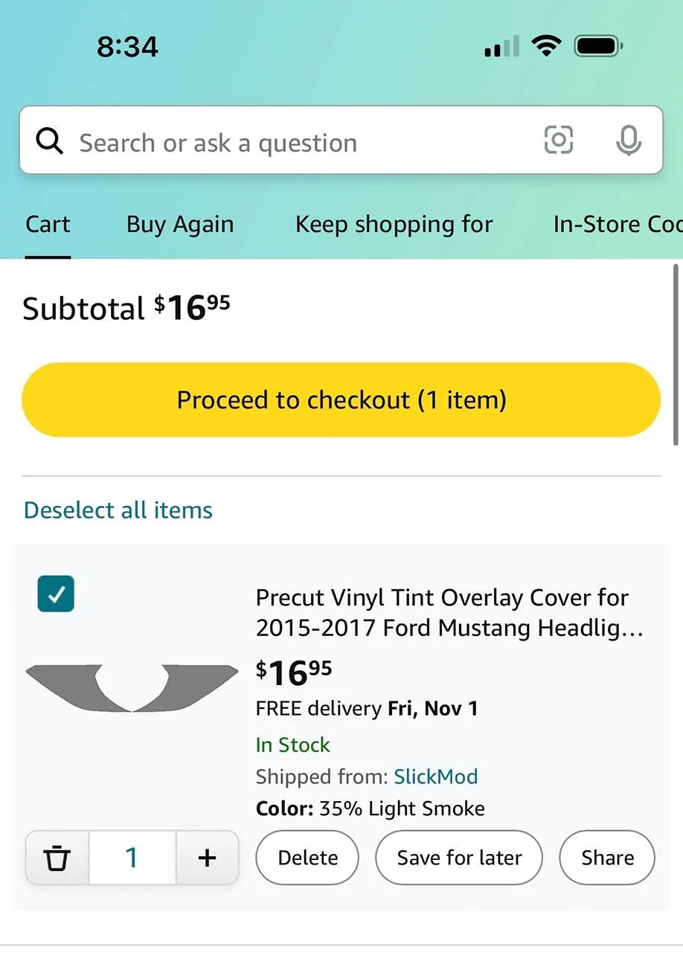Open the Keep shopping for tab
683x967 pixels.
394,225
